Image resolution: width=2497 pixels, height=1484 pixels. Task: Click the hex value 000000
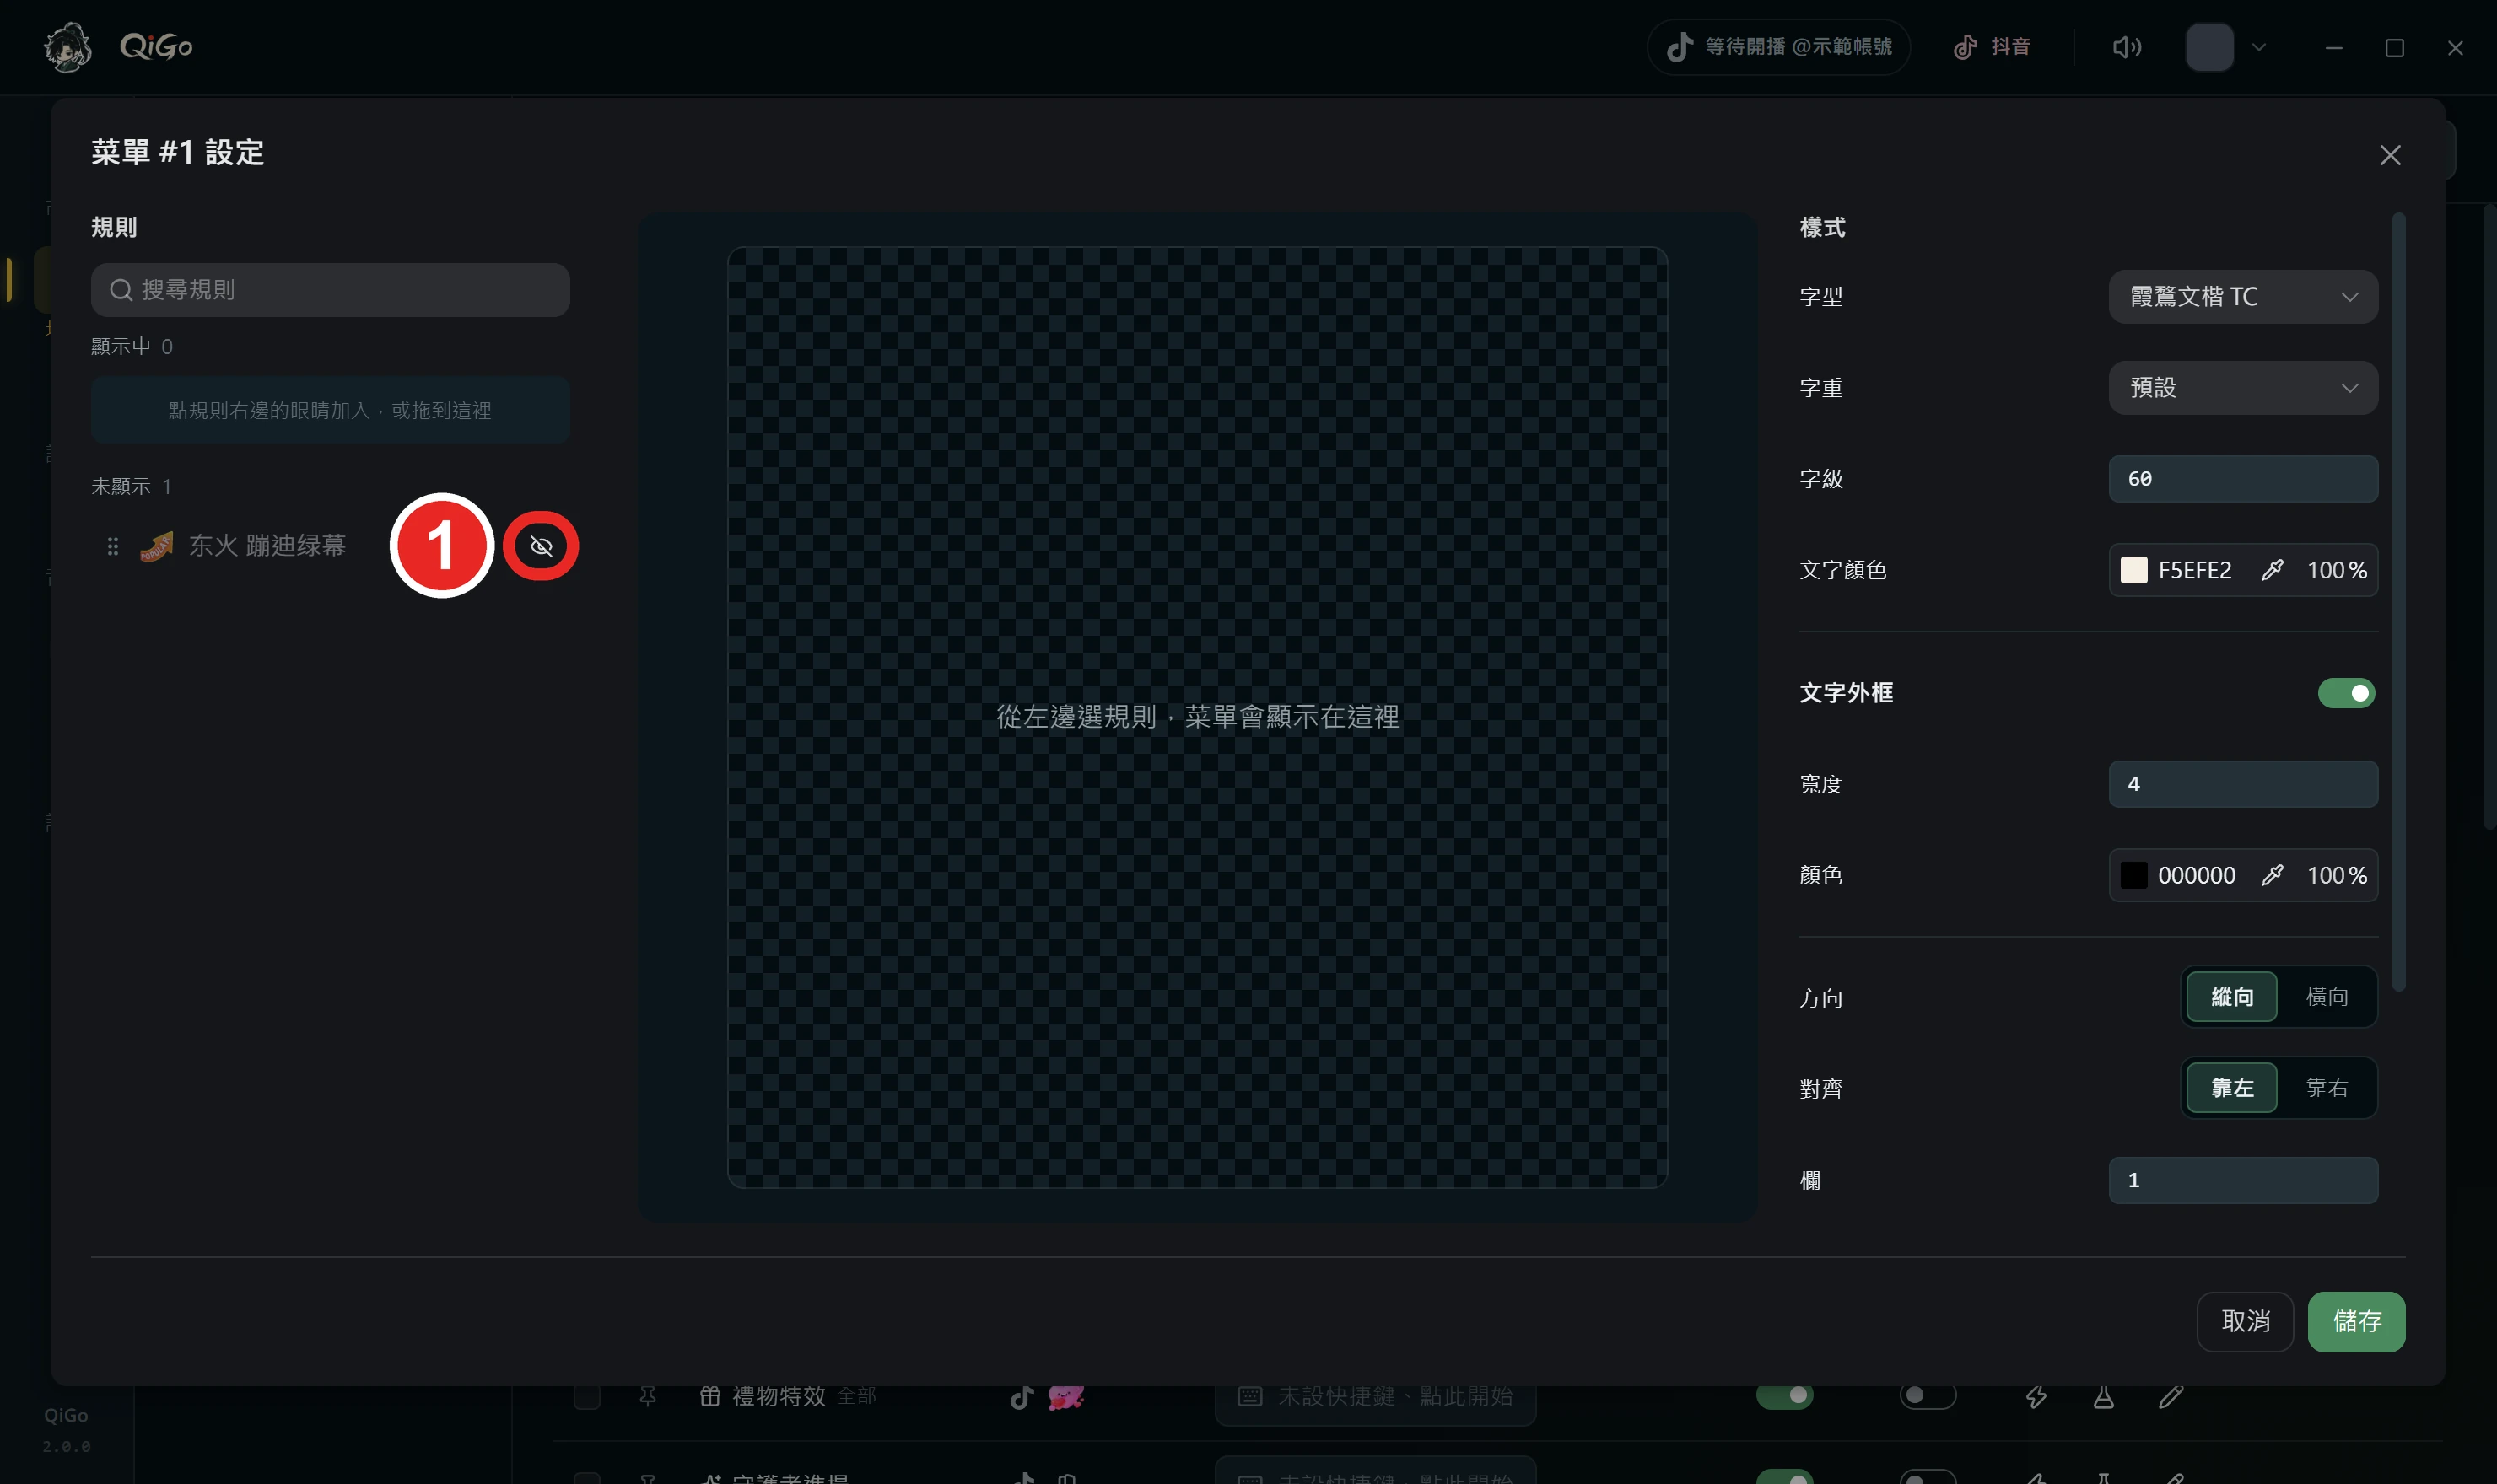pos(2196,875)
